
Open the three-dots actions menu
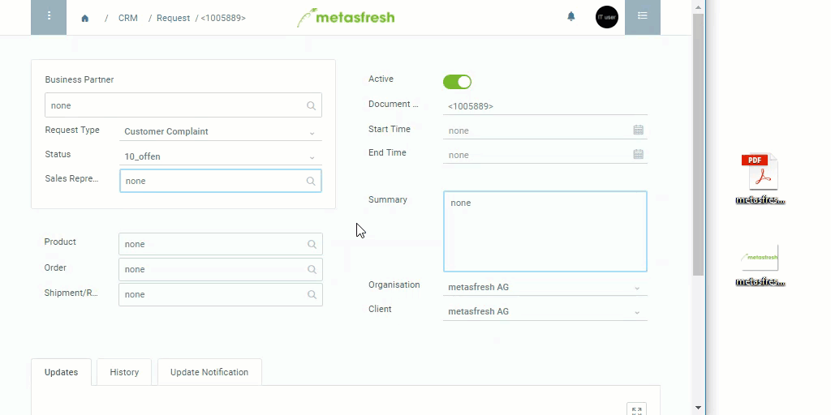[x=49, y=17]
